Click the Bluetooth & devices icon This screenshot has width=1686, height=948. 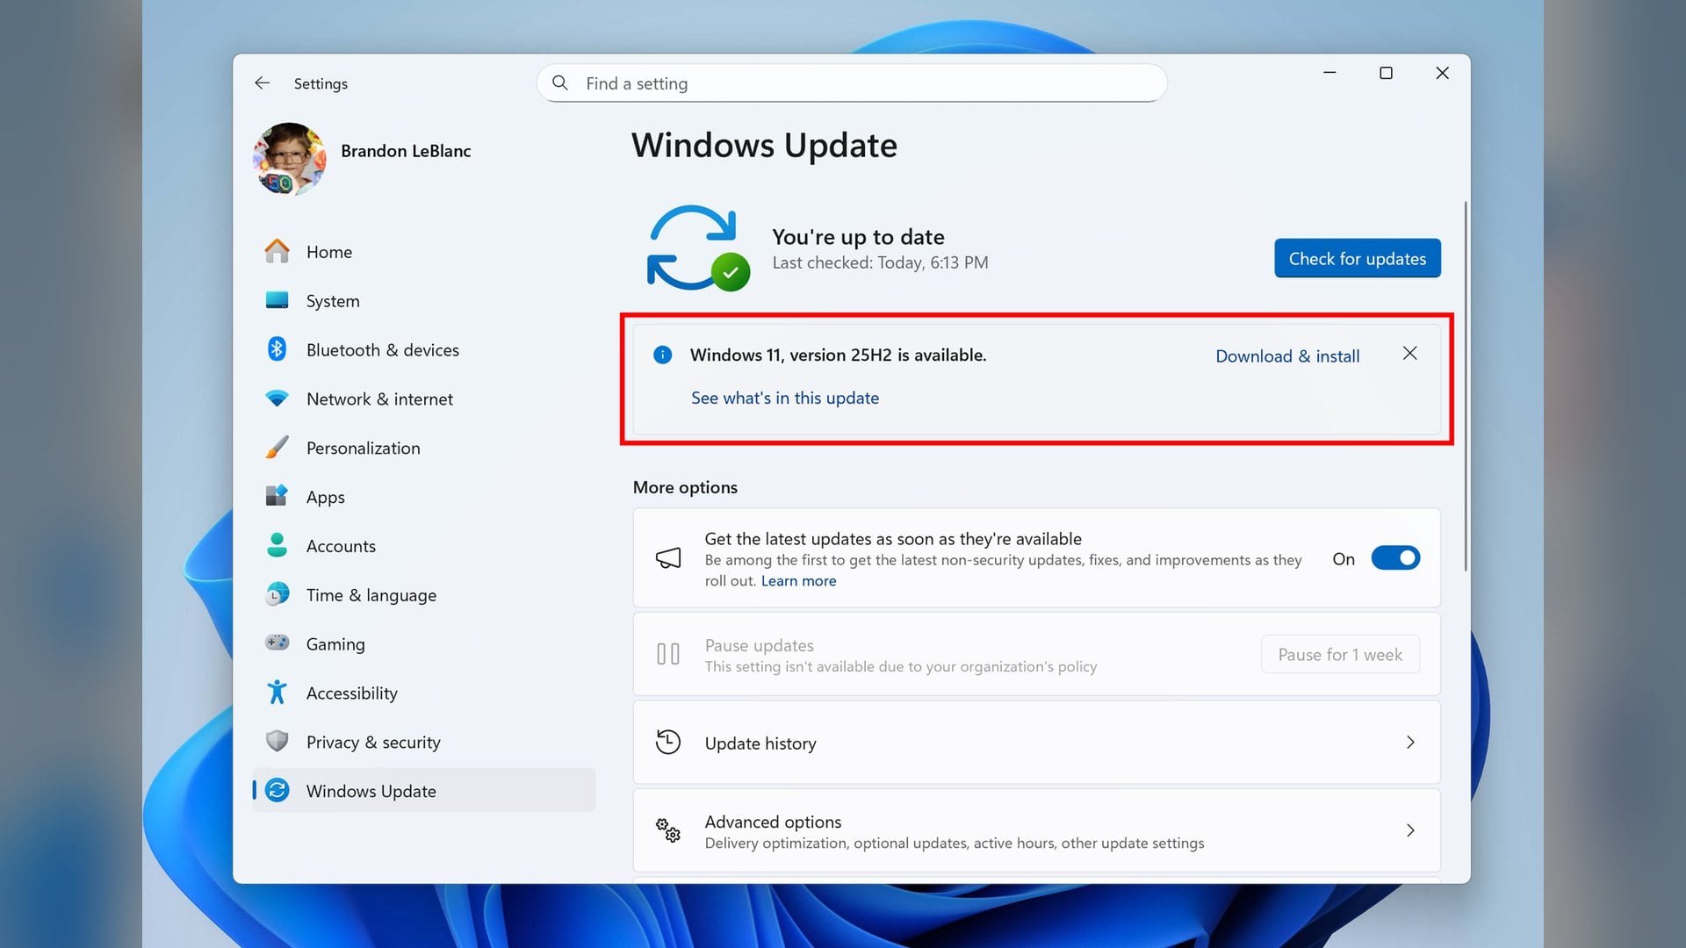point(277,349)
